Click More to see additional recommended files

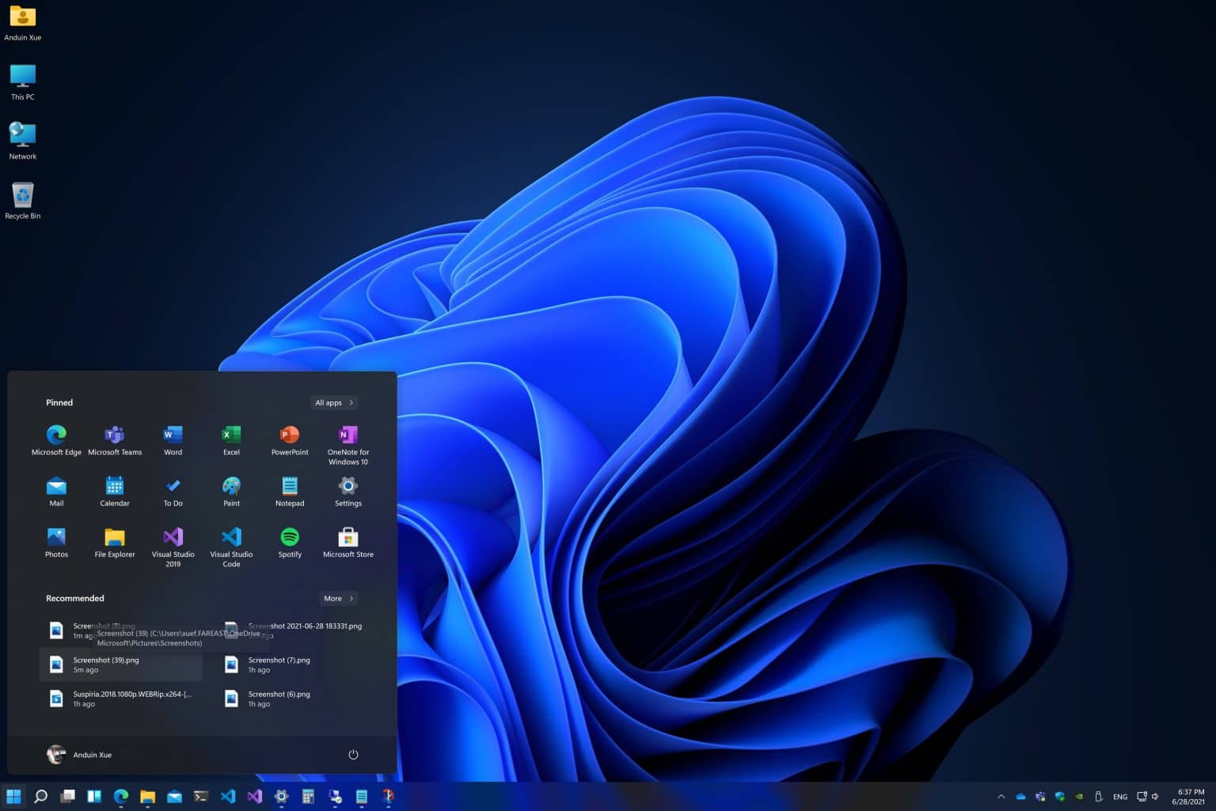coord(337,598)
